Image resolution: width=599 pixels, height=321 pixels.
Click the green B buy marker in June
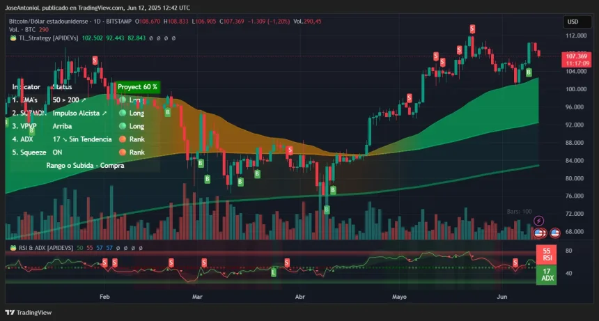coord(529,72)
